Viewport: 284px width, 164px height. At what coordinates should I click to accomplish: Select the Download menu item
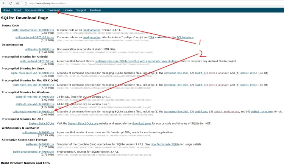(x=53, y=10)
